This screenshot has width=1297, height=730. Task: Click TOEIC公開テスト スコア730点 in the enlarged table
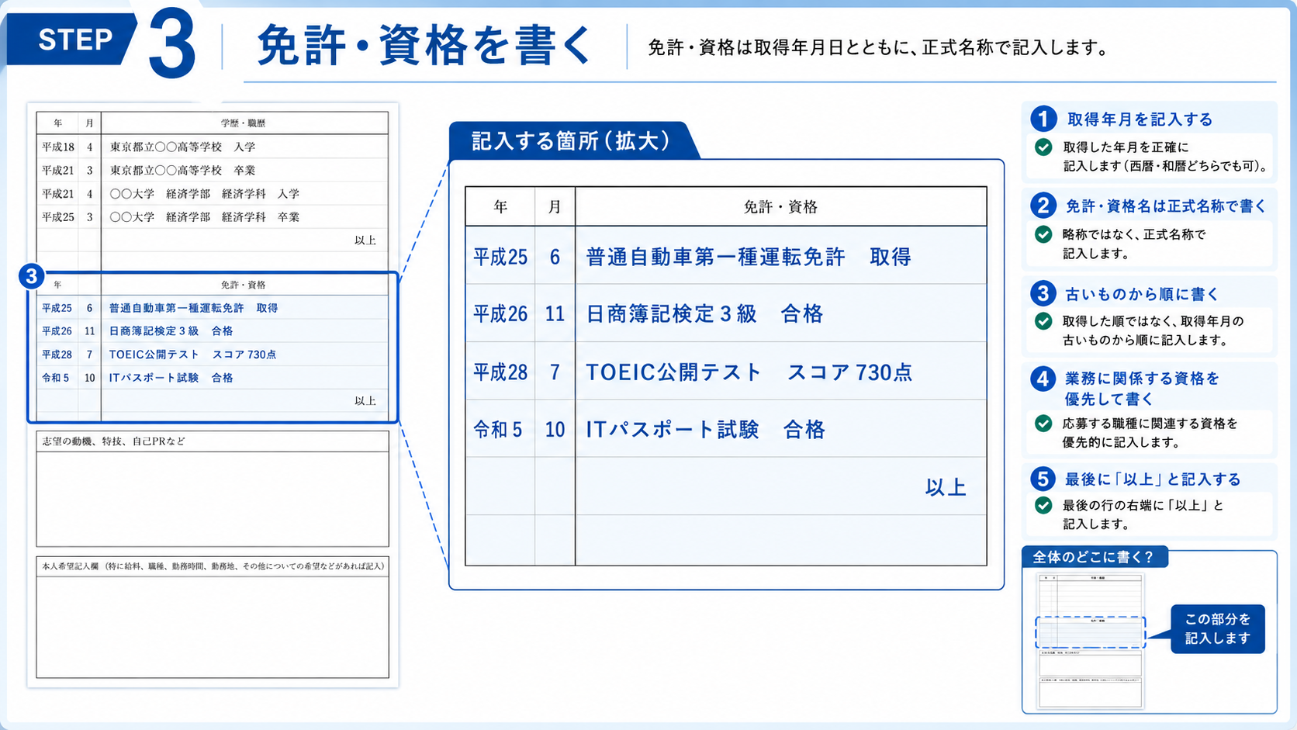pyautogui.click(x=749, y=372)
